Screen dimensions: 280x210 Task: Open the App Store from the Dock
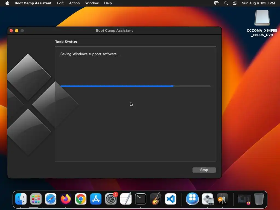click(96, 199)
